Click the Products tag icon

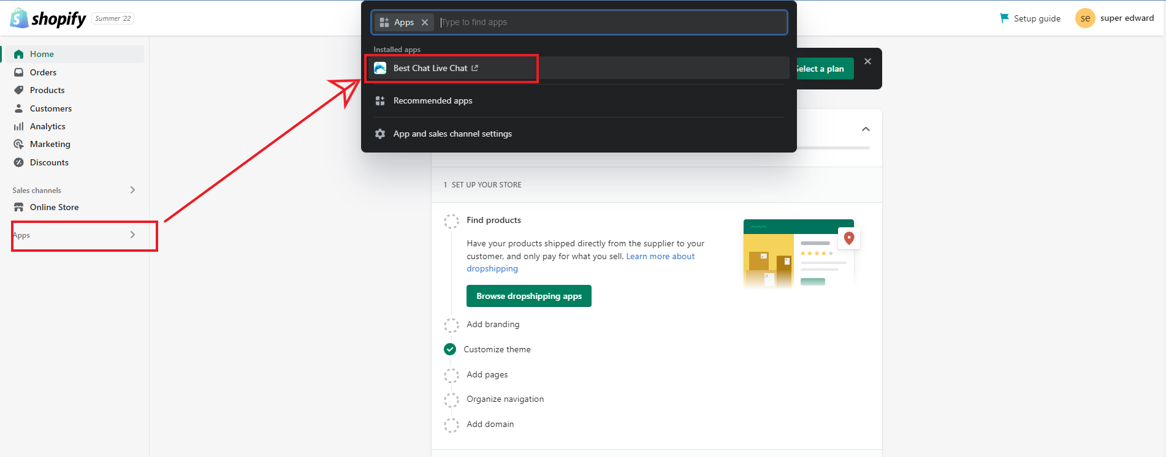[x=19, y=90]
